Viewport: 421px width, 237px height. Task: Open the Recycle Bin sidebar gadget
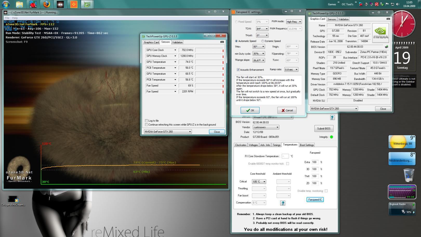point(409,175)
